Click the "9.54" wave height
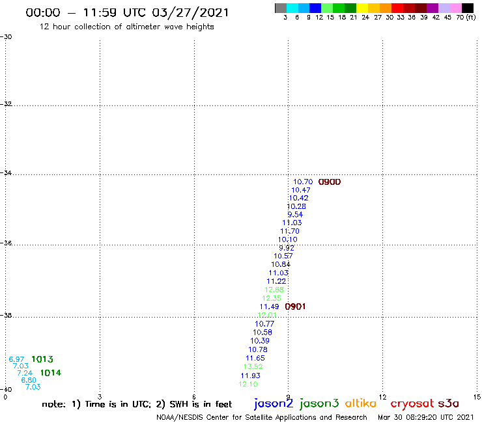The height and width of the screenshot is (423, 482). tap(295, 214)
